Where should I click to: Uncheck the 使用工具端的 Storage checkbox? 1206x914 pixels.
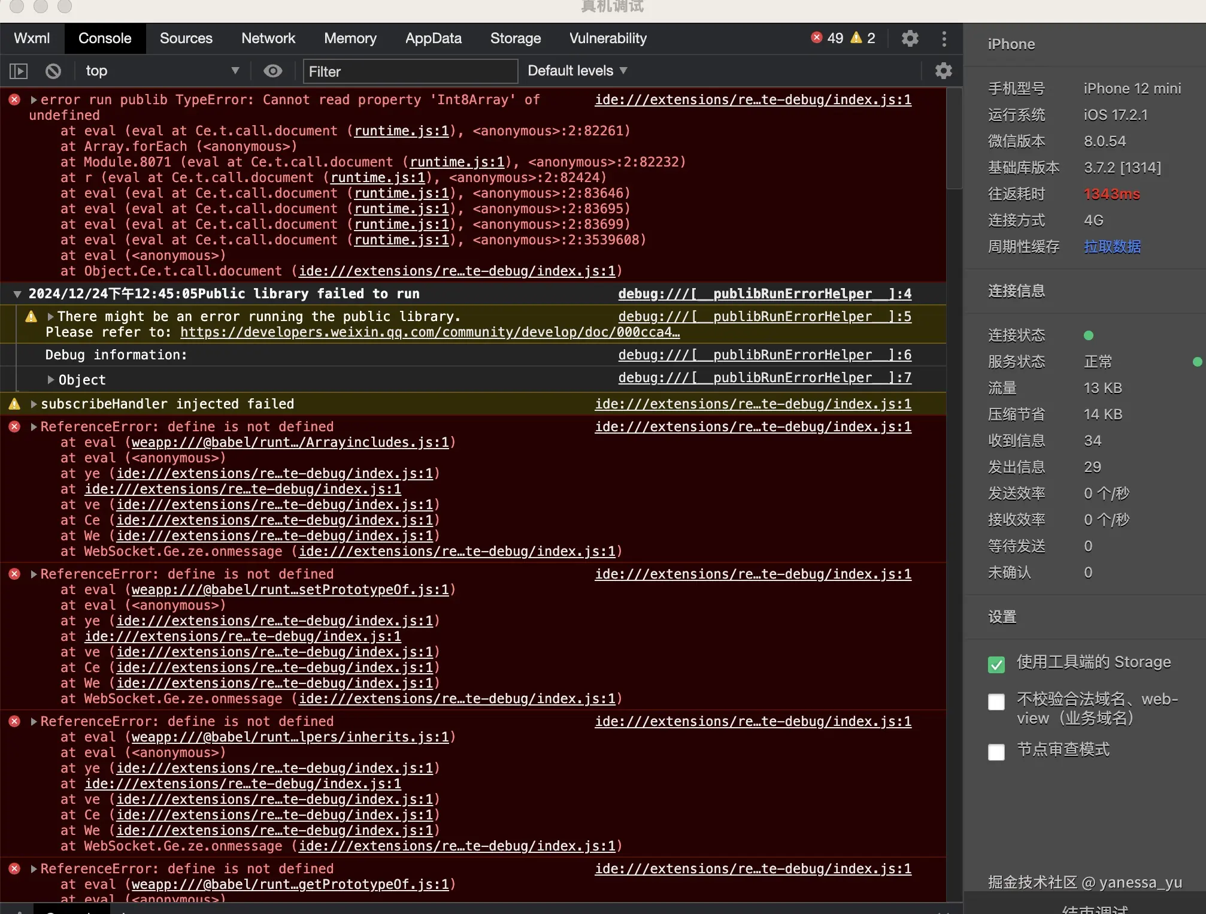(x=996, y=664)
